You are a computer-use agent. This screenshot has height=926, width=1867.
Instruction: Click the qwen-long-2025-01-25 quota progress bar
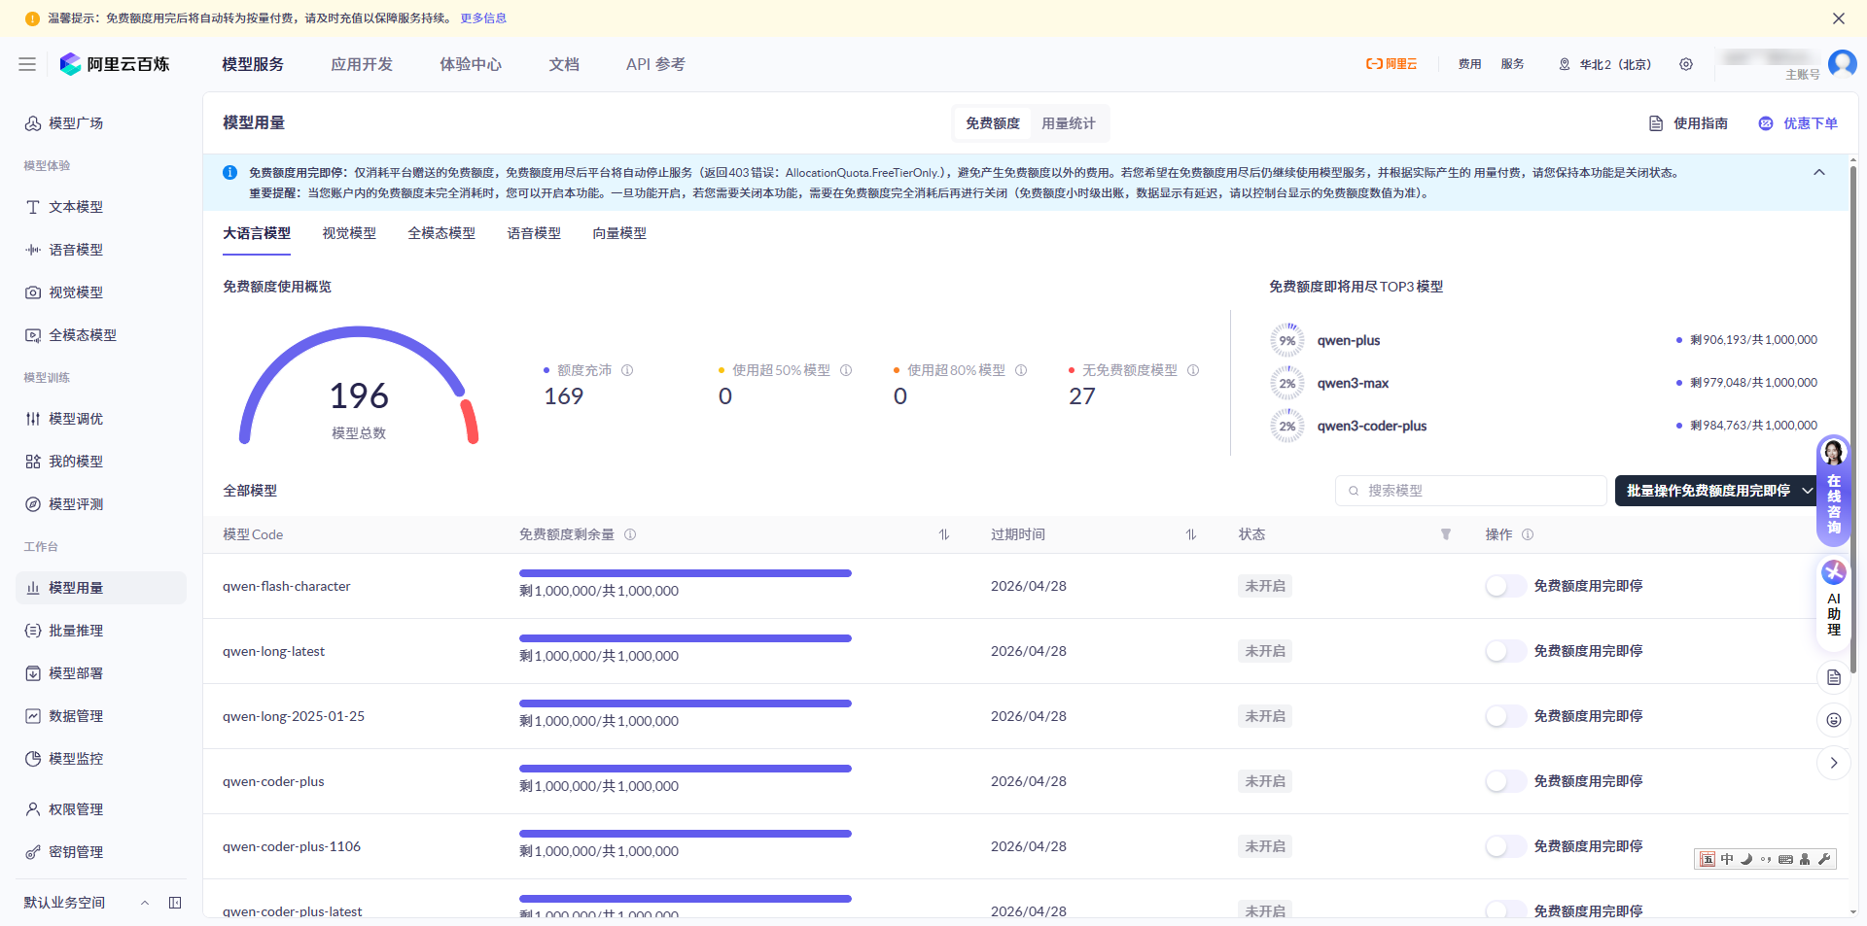tap(685, 703)
